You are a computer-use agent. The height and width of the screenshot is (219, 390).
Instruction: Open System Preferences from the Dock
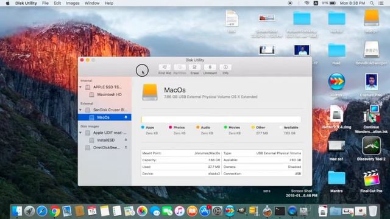point(217,211)
